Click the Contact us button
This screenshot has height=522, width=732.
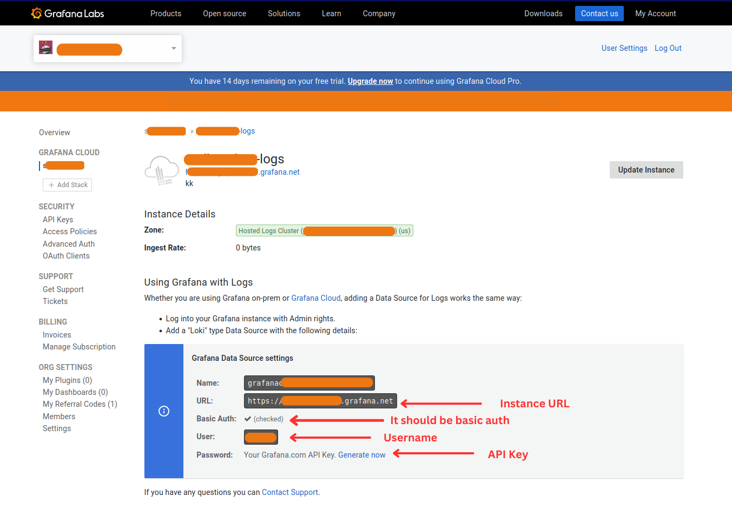coord(599,13)
